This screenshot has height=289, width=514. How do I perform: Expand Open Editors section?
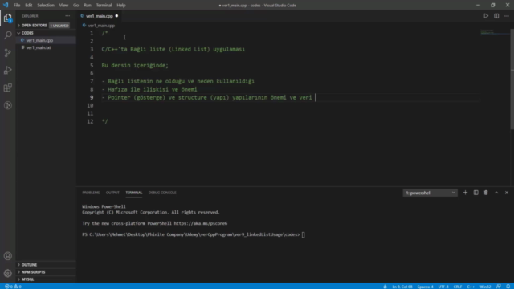click(x=34, y=25)
